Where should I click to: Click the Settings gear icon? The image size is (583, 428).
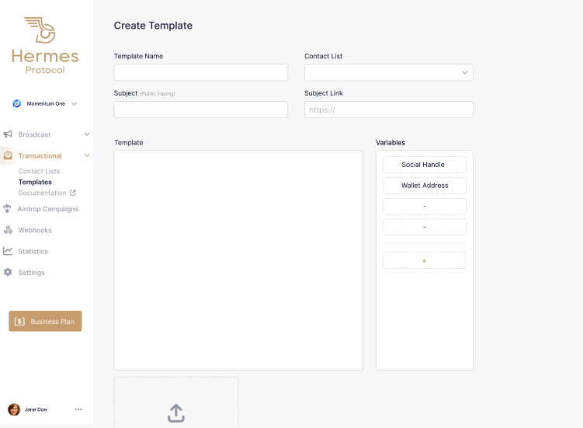tap(8, 273)
